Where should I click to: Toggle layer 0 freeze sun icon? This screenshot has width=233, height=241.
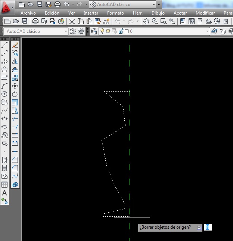[x=108, y=31]
